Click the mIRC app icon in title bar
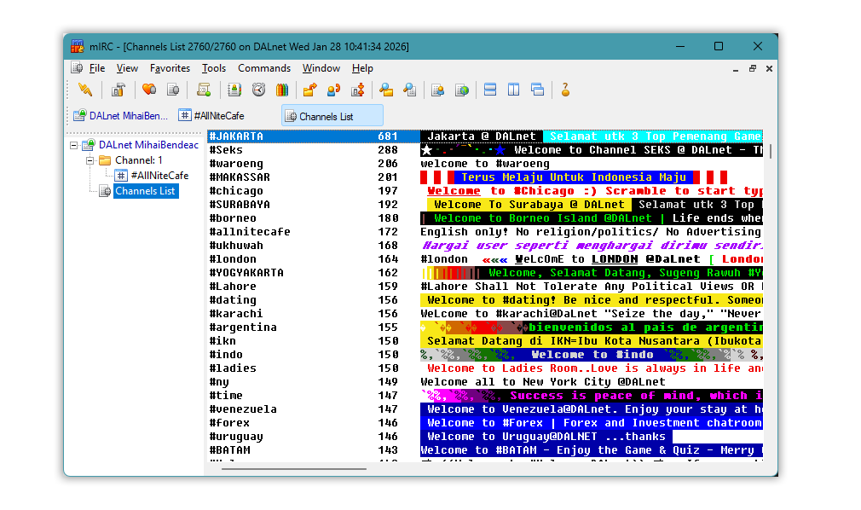 click(78, 46)
